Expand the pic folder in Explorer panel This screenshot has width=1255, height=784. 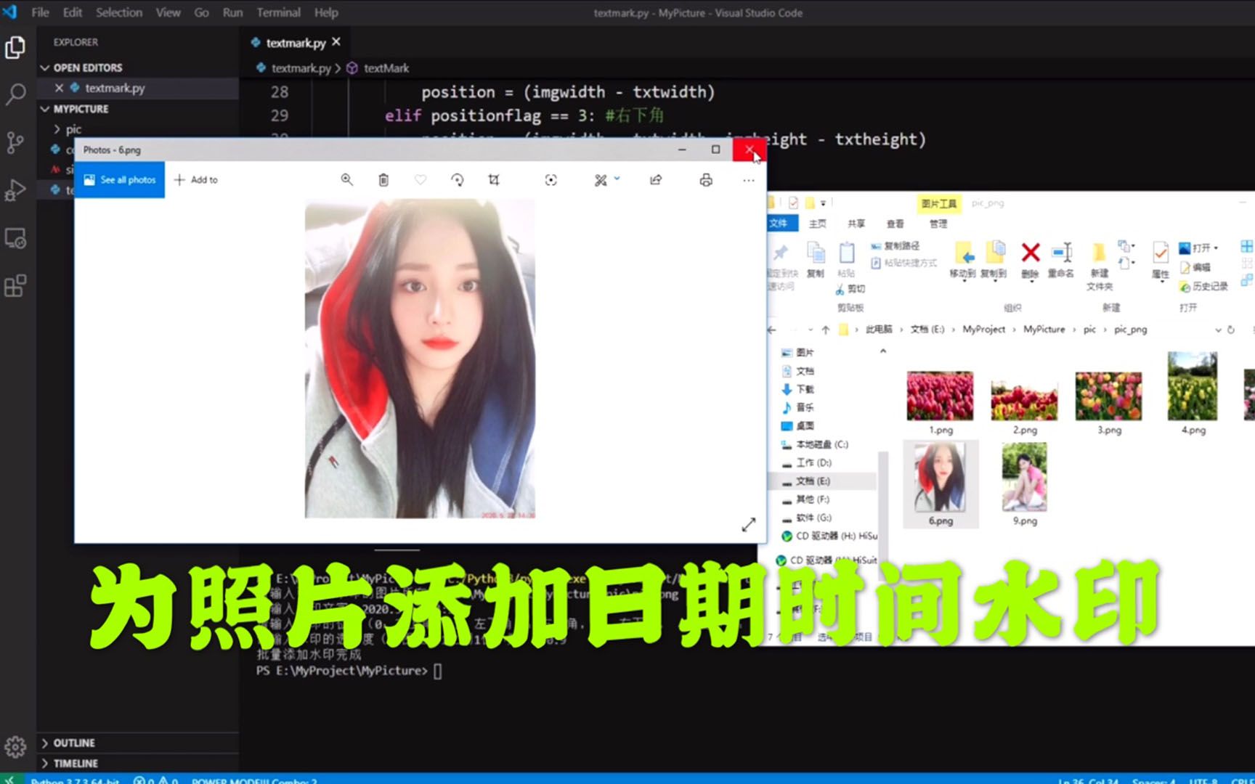(x=58, y=128)
